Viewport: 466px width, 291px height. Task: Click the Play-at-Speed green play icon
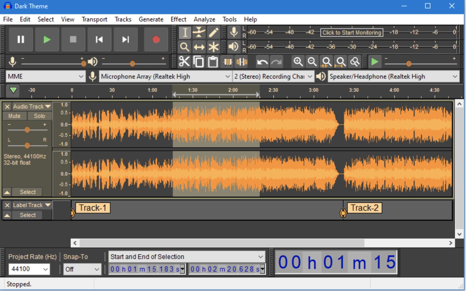[375, 62]
